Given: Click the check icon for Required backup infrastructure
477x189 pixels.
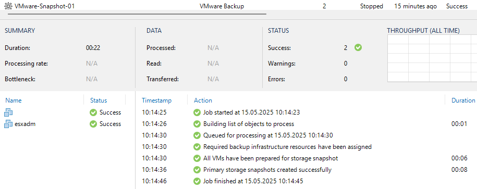Looking at the screenshot, I should pos(197,147).
